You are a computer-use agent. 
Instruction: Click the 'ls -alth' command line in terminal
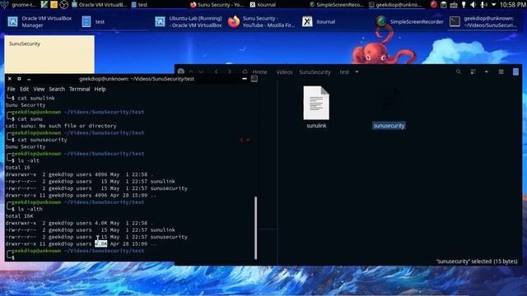[30, 209]
